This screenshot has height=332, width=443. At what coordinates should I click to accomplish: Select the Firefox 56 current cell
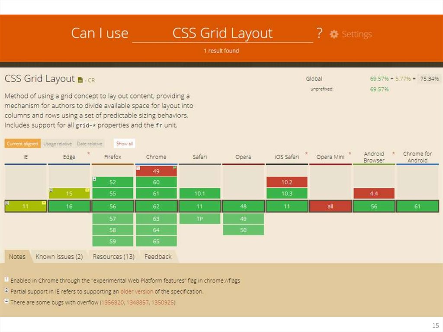click(x=113, y=206)
